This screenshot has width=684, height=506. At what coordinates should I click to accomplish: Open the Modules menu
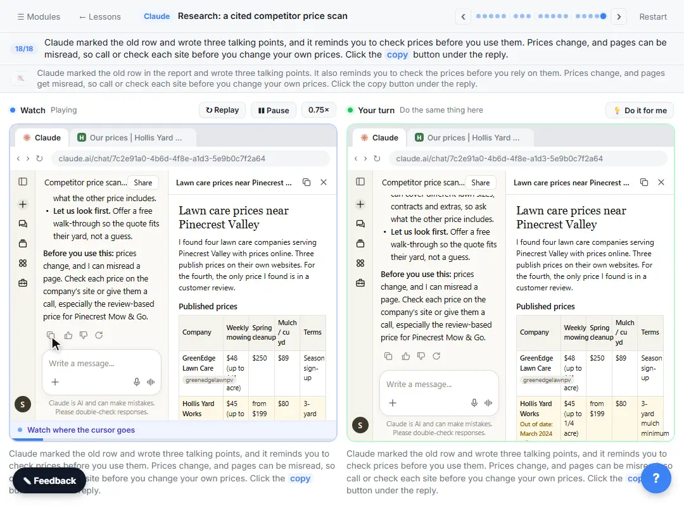point(39,16)
